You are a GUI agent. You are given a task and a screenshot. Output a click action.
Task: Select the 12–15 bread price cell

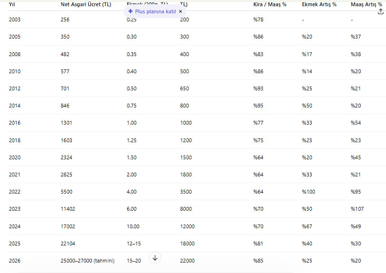(134, 244)
